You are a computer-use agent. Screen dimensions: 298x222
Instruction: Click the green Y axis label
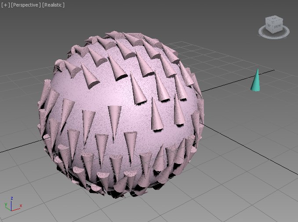[5, 204]
